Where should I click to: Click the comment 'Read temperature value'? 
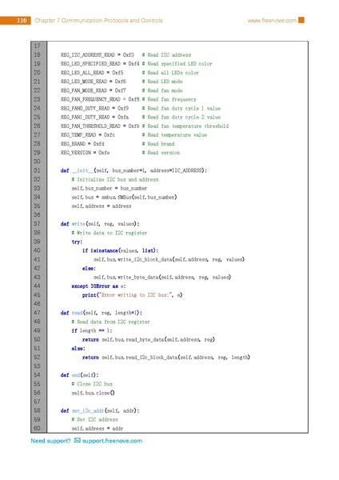click(174, 134)
